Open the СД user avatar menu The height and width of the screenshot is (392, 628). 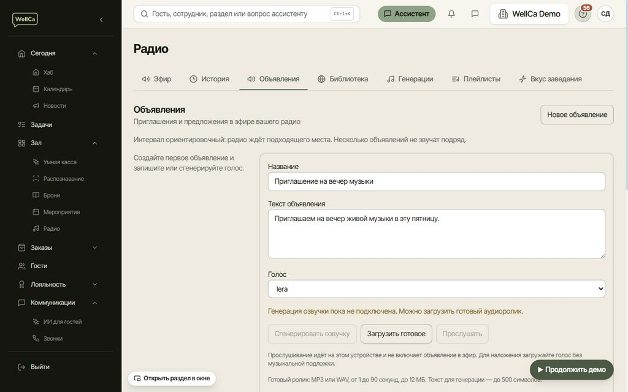pos(605,14)
